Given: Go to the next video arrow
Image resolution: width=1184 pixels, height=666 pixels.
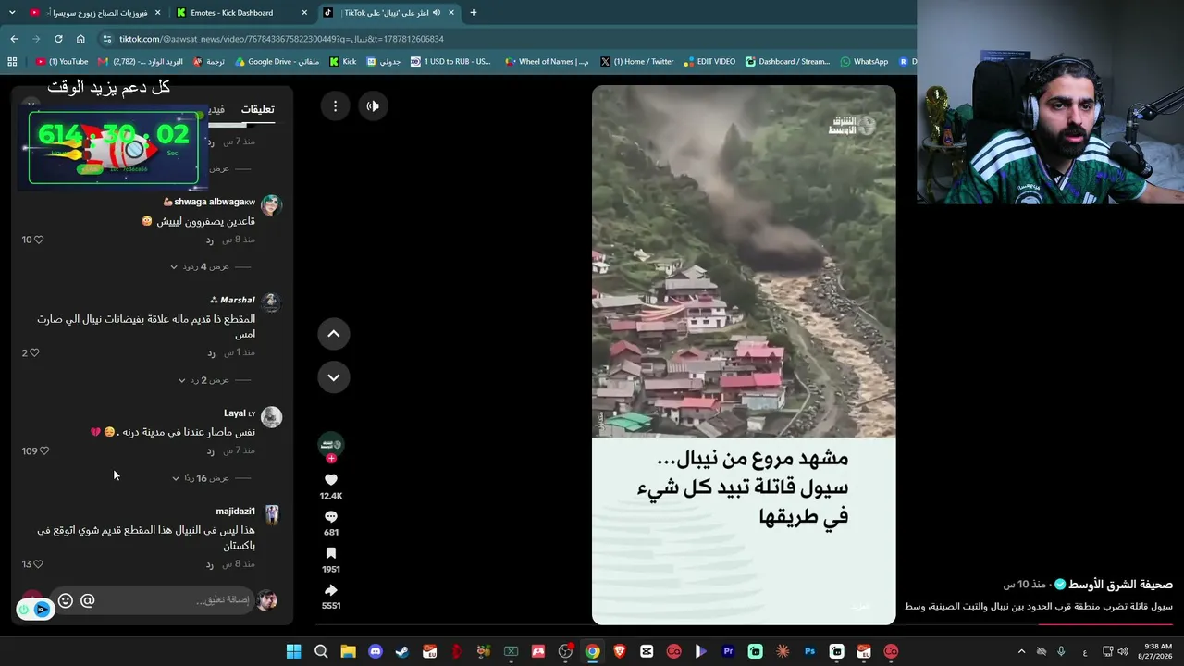Looking at the screenshot, I should [x=334, y=377].
